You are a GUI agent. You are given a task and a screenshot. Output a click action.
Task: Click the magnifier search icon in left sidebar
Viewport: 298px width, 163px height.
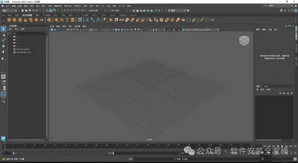(x=3, y=101)
